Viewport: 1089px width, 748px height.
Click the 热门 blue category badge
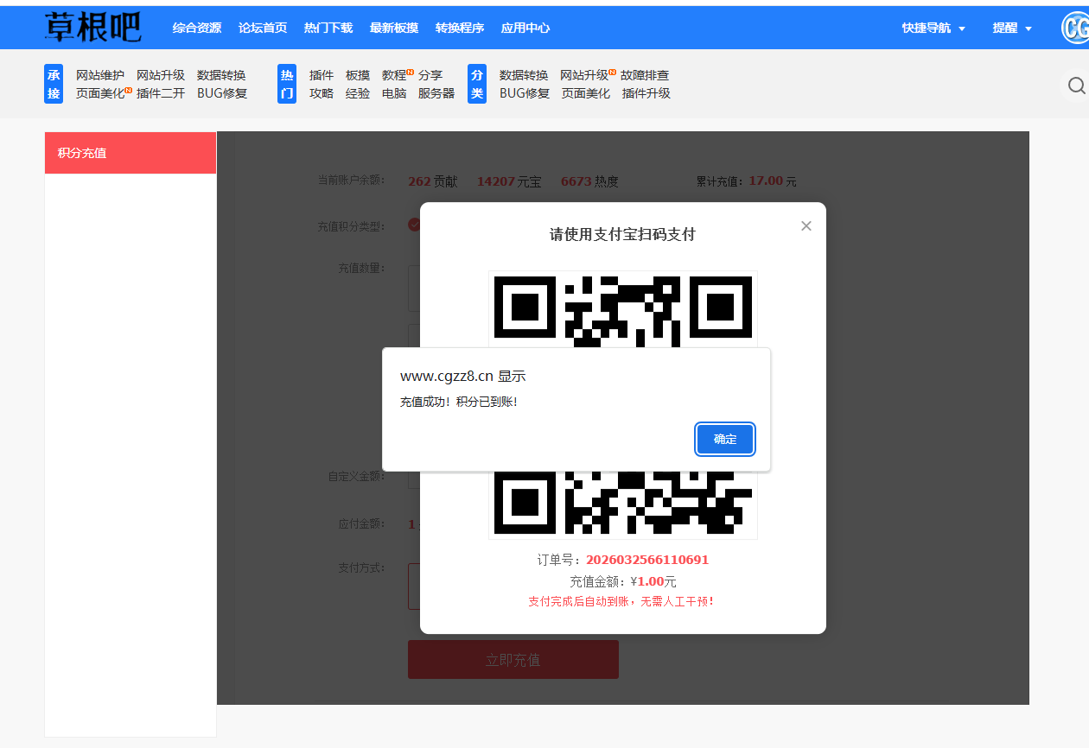point(287,84)
